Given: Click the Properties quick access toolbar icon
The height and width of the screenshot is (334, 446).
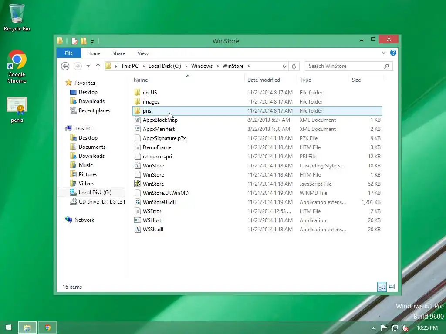Looking at the screenshot, I should 74,41.
